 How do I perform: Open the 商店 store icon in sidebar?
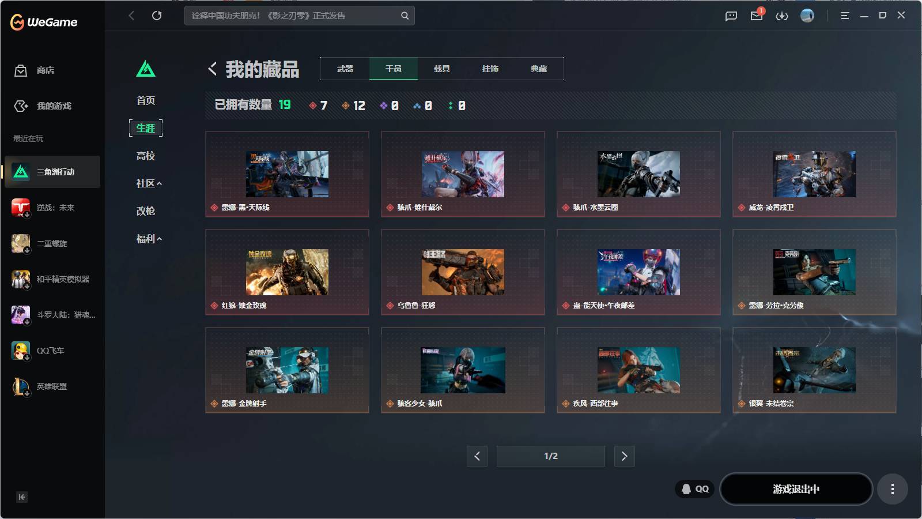(21, 70)
